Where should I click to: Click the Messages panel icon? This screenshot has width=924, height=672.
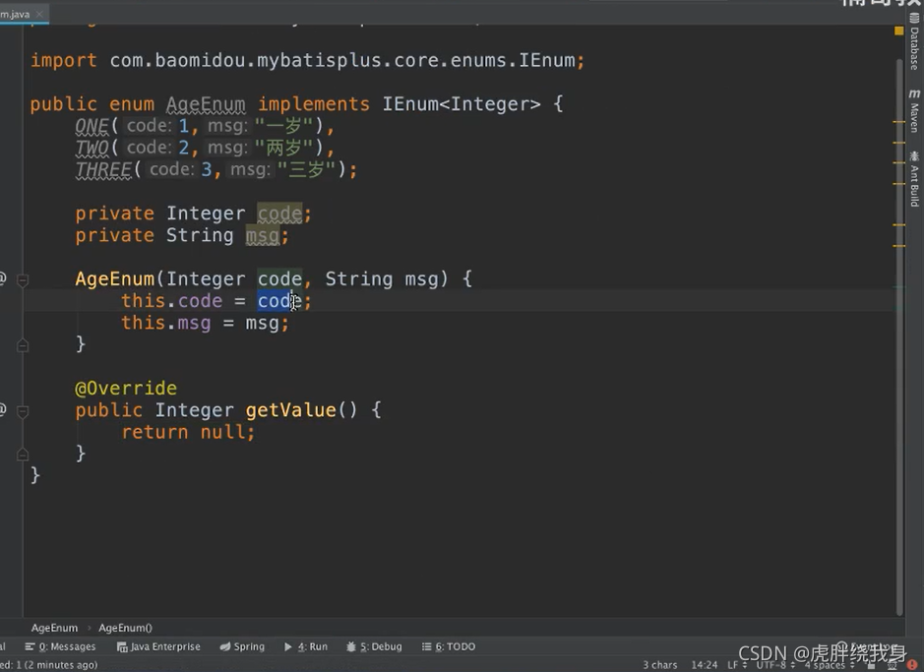tap(30, 646)
